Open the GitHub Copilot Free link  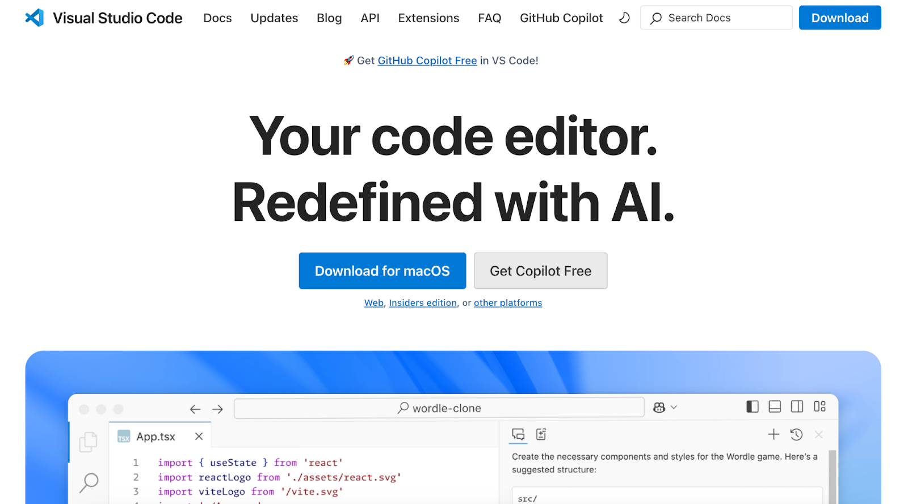pyautogui.click(x=427, y=60)
